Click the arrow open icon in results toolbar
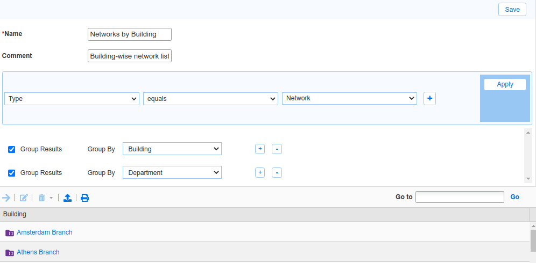 click(6, 198)
